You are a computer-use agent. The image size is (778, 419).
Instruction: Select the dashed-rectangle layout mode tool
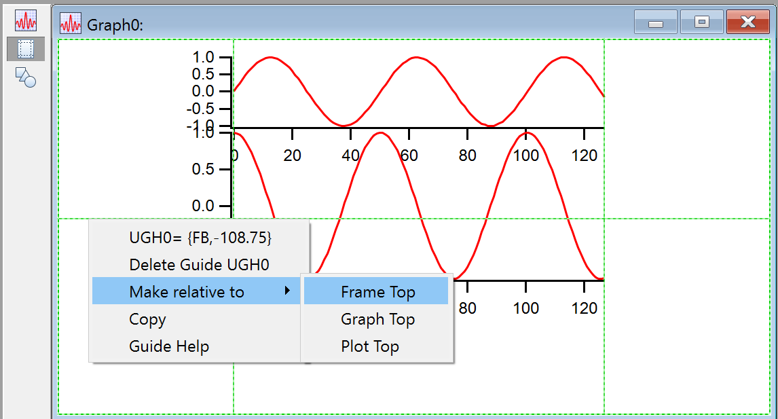pos(26,49)
